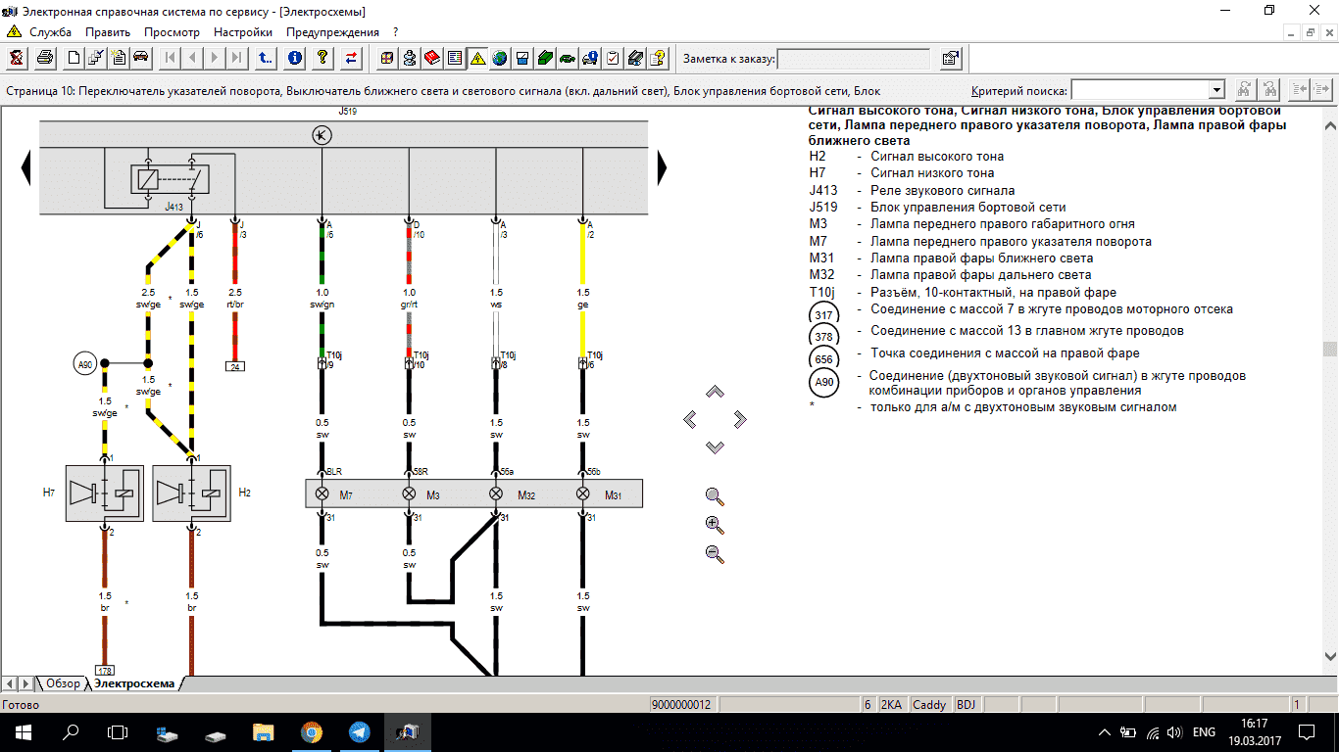Image resolution: width=1339 pixels, height=752 pixels.
Task: Click the document with checkmark icon
Action: click(x=96, y=58)
